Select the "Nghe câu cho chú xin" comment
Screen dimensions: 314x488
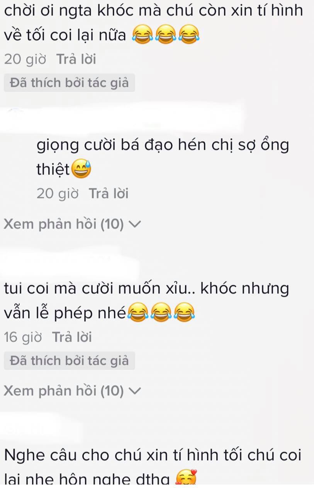pos(153,467)
